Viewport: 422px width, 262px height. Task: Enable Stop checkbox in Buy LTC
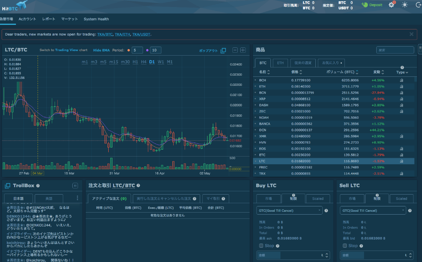point(261,246)
